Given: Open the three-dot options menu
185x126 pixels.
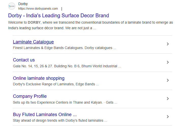Looking at the screenshot, I should pos(61,9).
